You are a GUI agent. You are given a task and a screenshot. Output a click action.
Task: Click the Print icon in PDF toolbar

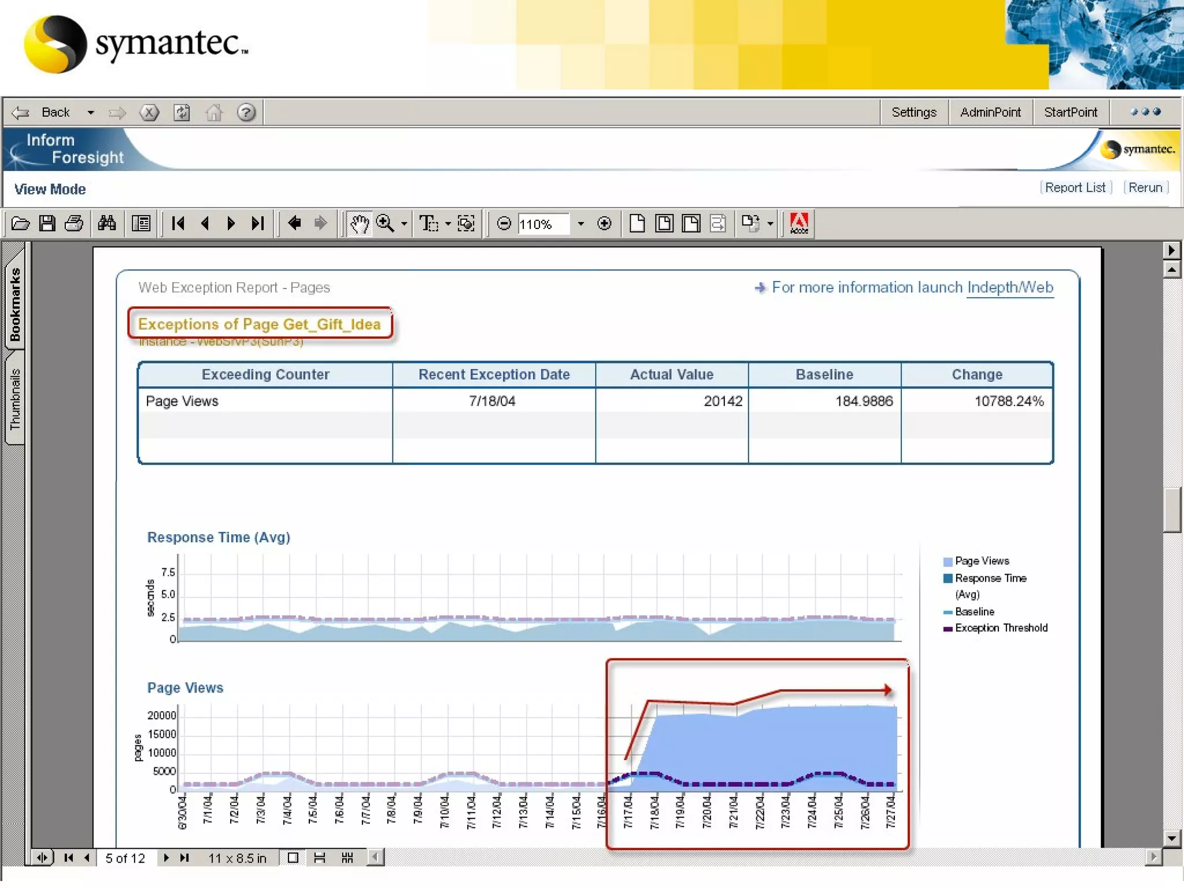(74, 223)
